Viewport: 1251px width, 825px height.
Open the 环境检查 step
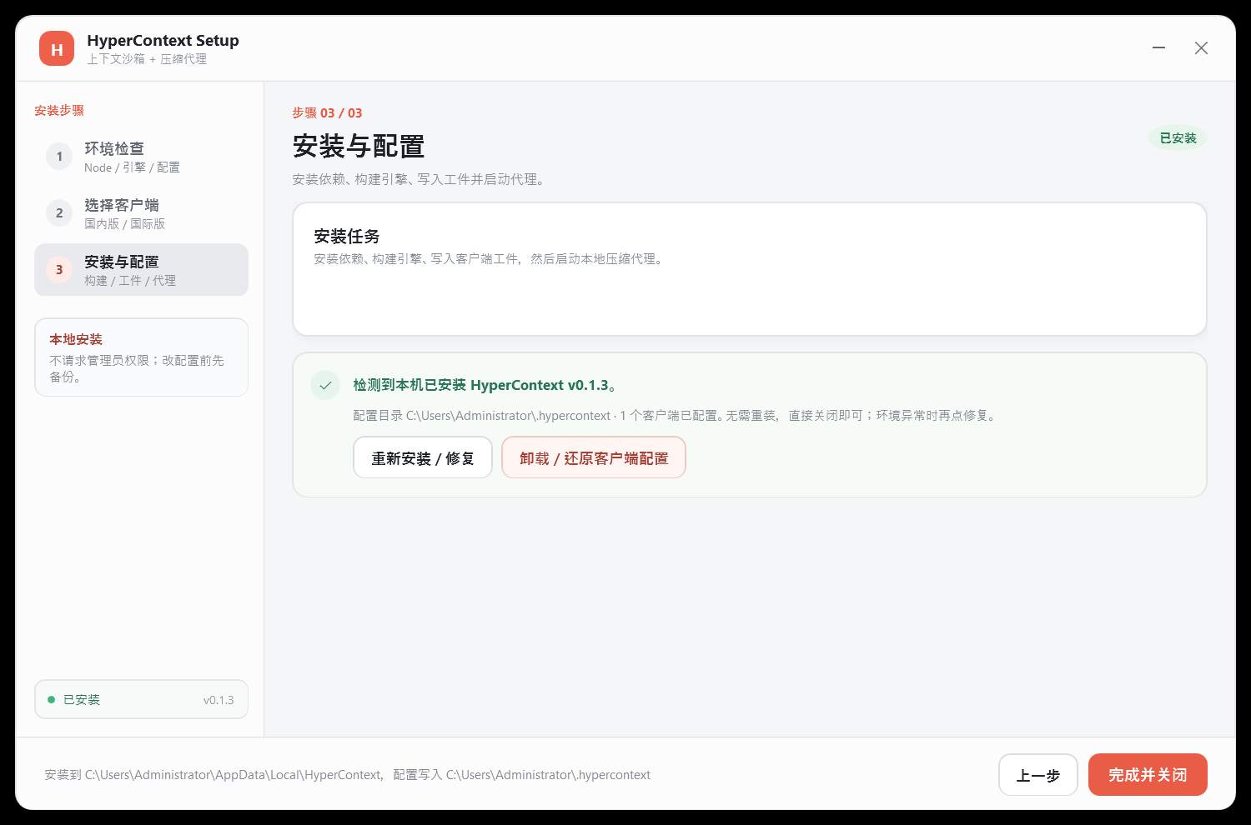141,157
